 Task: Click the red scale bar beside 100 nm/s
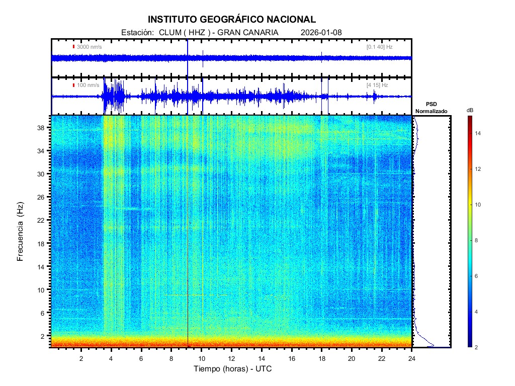click(73, 85)
